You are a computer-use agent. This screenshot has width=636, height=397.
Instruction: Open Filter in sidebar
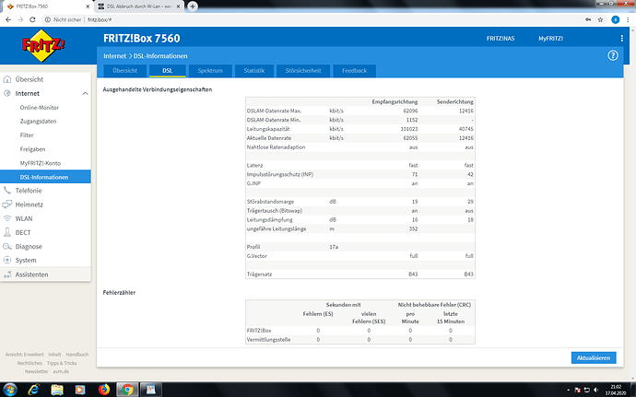coord(27,135)
